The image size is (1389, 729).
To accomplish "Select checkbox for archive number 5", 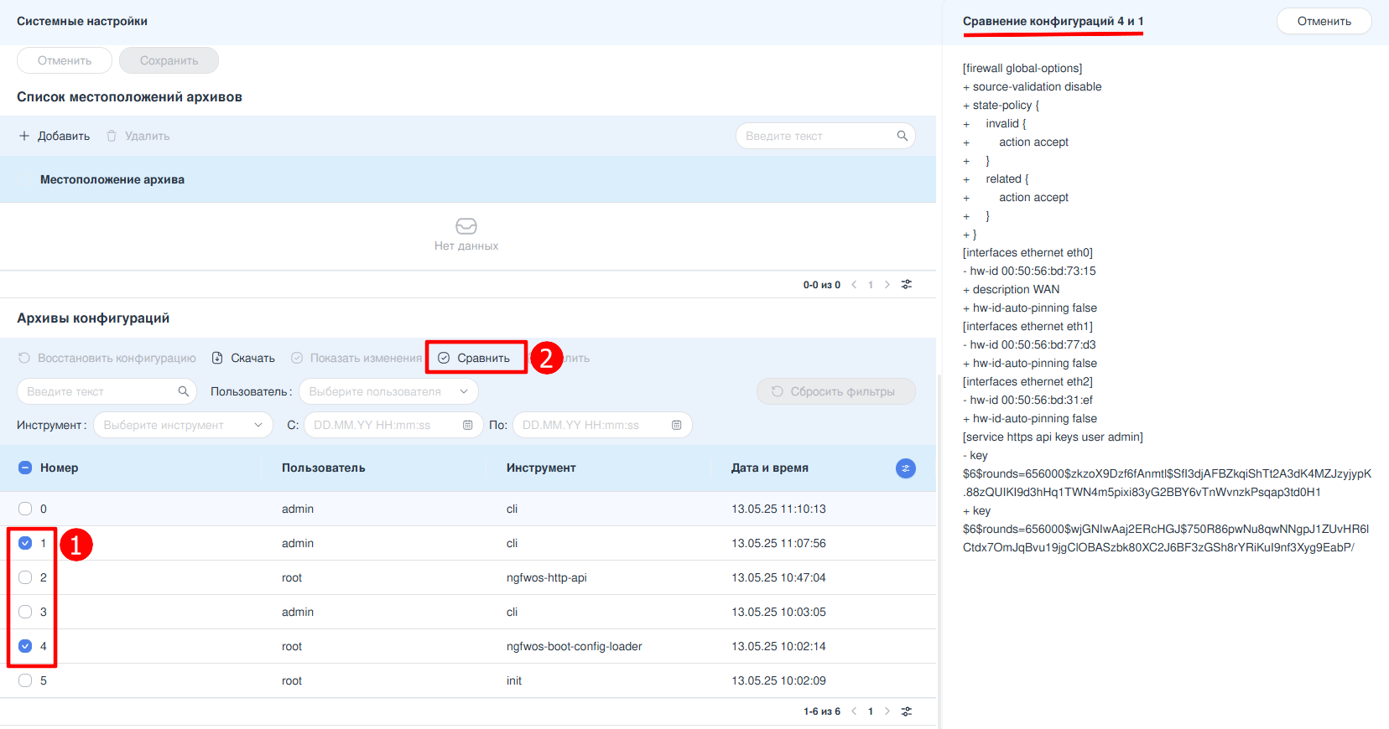I will pos(25,680).
